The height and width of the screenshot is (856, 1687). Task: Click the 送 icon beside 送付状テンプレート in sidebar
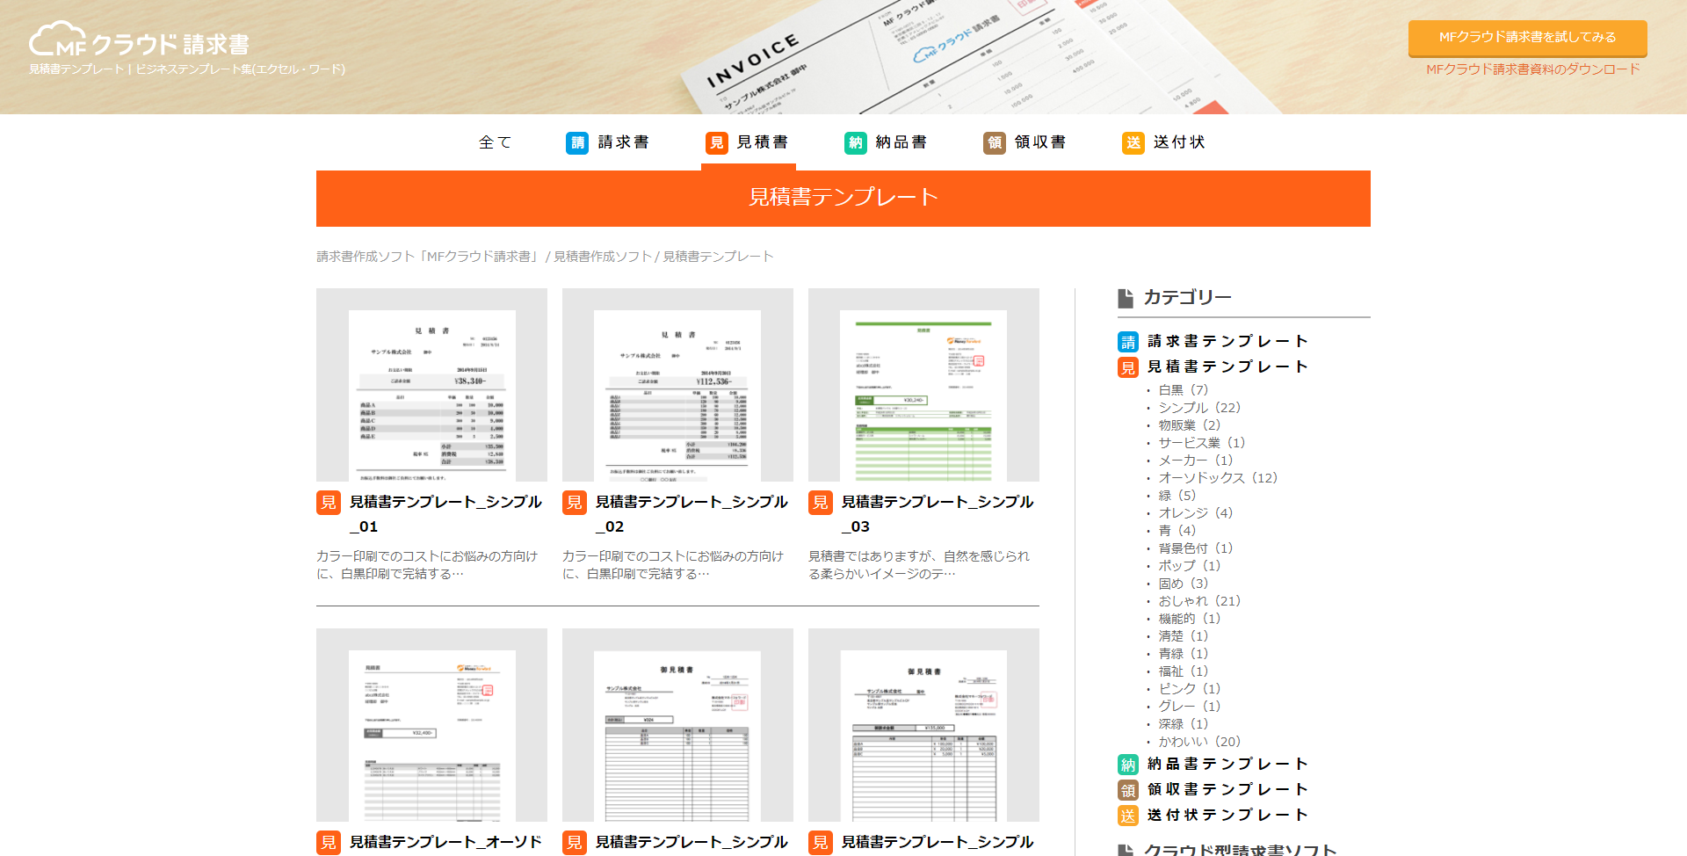click(1127, 815)
